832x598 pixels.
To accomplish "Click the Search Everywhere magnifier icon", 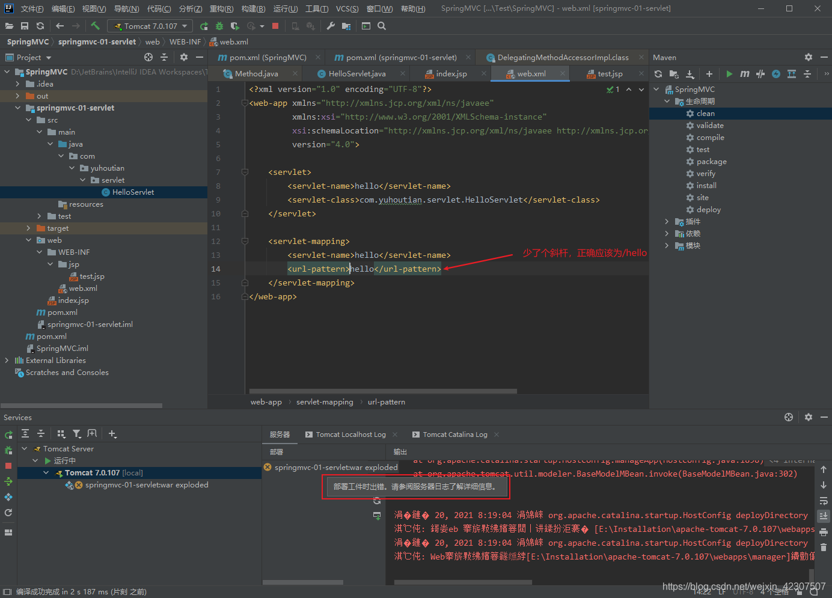I will (x=382, y=26).
